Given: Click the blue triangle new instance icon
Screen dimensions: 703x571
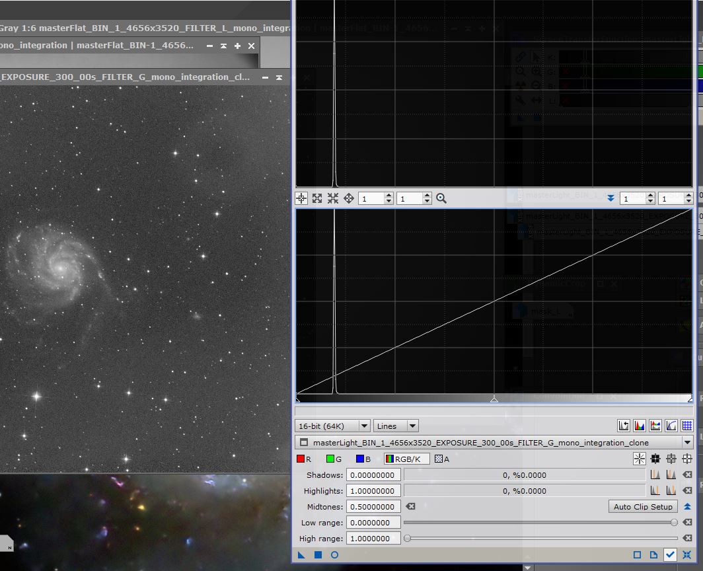Looking at the screenshot, I should tap(301, 555).
